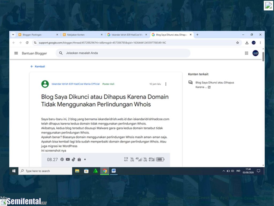
Task: Open a new browser tab
Action: 197,35
